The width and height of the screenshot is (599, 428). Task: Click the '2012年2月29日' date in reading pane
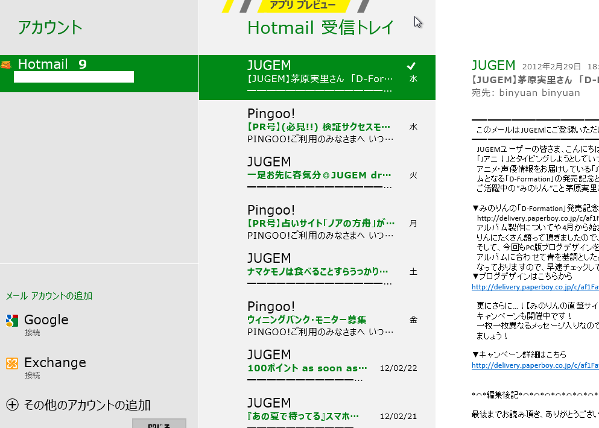551,66
